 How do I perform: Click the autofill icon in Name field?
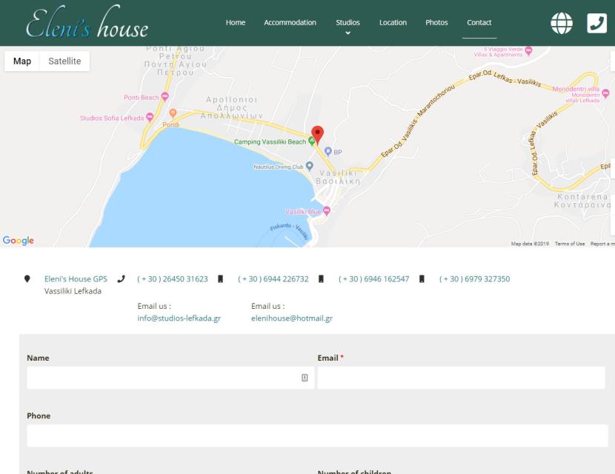click(305, 378)
